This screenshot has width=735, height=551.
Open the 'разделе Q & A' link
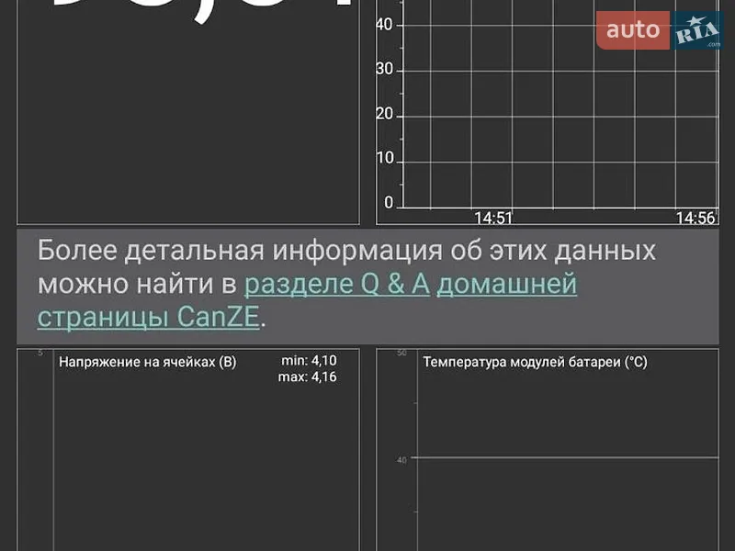click(336, 284)
